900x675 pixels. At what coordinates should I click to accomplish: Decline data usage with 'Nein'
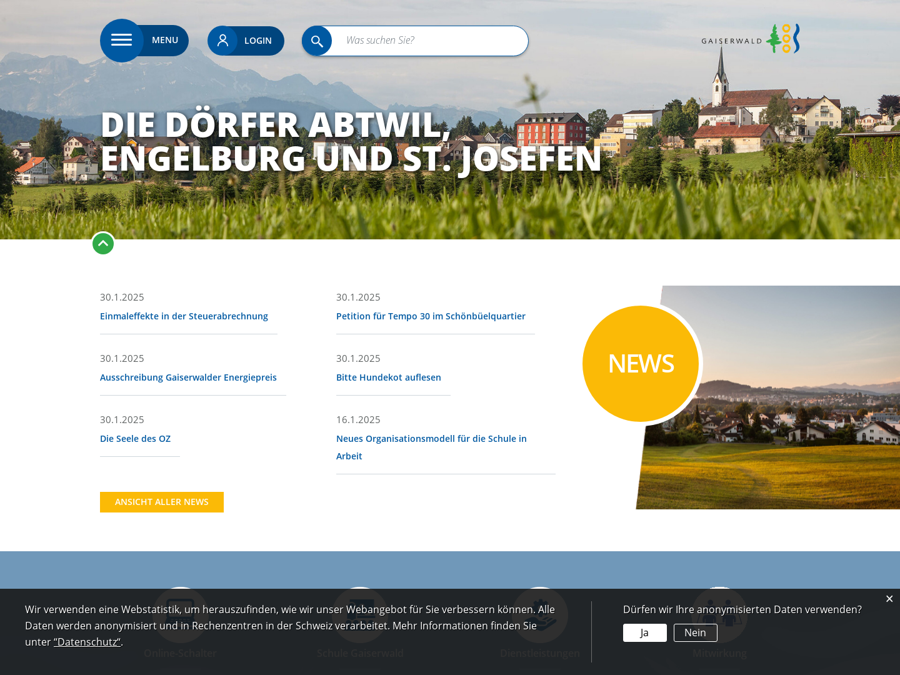[x=696, y=632]
